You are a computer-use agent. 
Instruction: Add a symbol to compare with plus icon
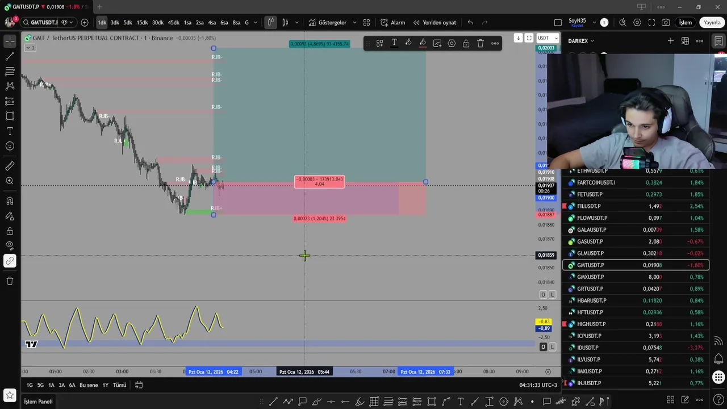click(x=85, y=23)
